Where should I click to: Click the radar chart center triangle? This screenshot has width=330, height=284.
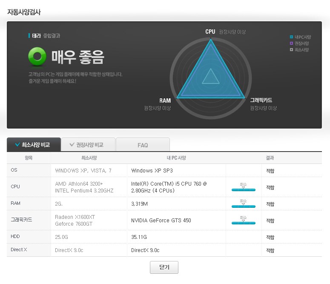click(210, 77)
